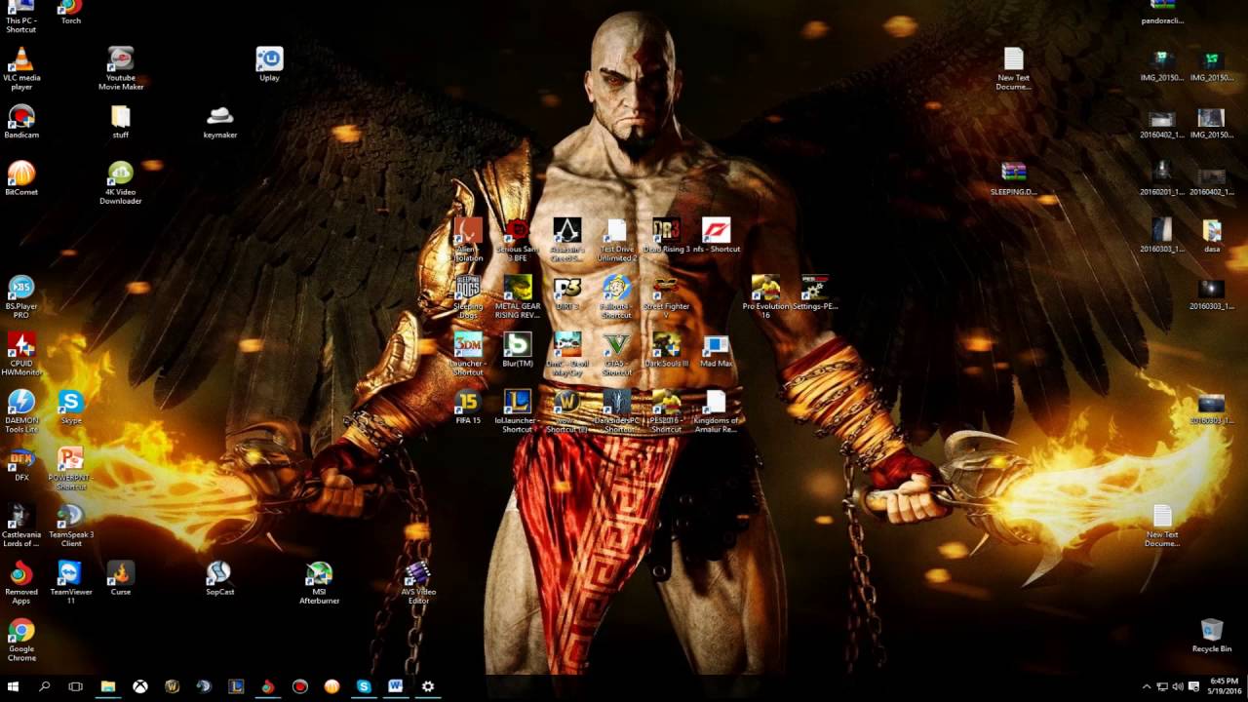Select the SopCast desktop icon

coord(220,579)
